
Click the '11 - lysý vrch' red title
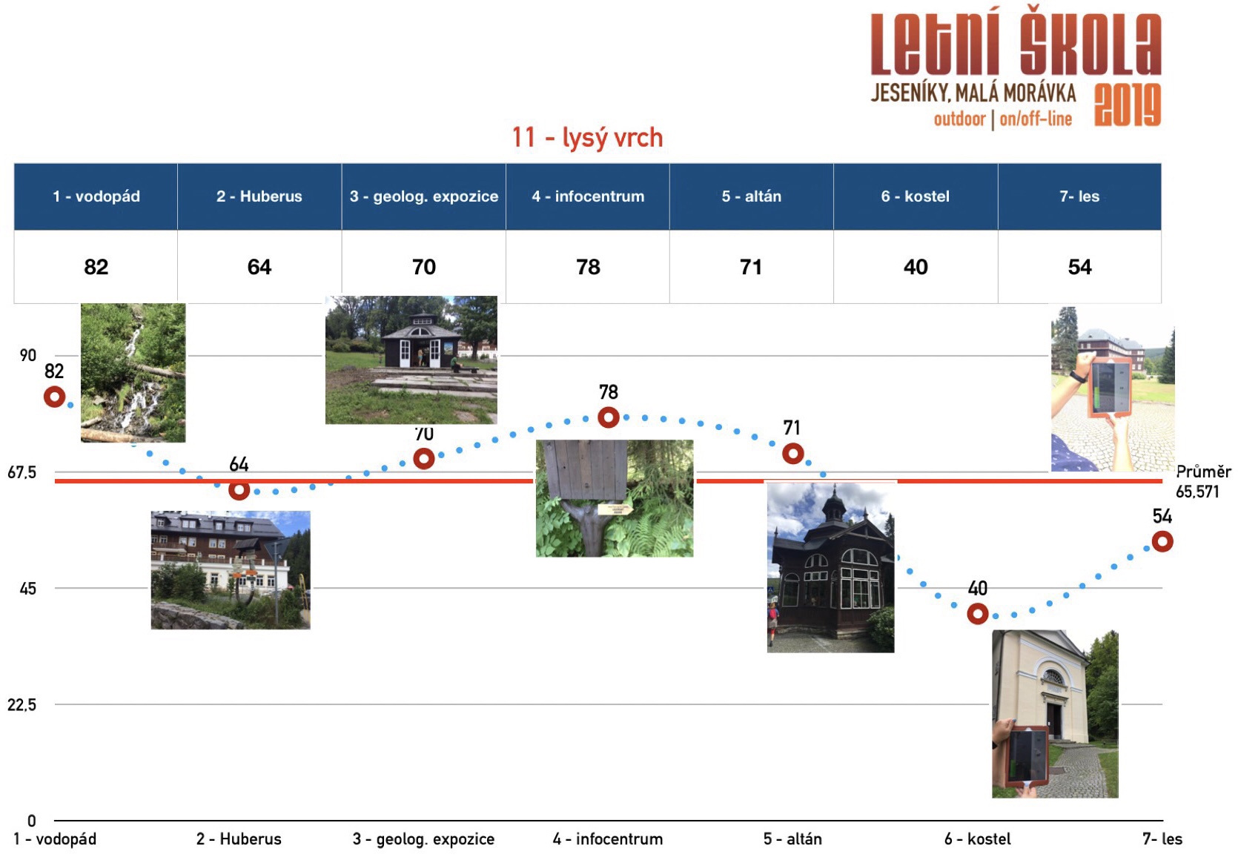[587, 137]
